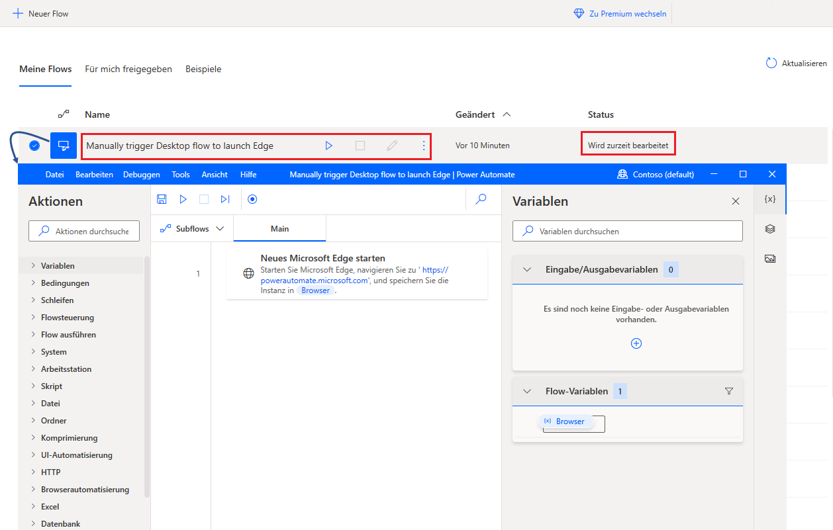Screen dimensions: 833x530
Task: Select Neues Microsoft Edge starten action
Action: coord(357,274)
